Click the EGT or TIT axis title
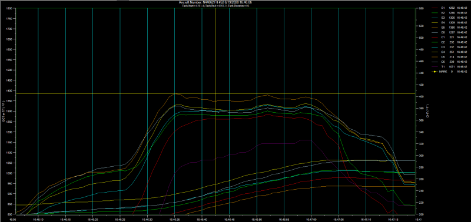 click(x=4, y=112)
